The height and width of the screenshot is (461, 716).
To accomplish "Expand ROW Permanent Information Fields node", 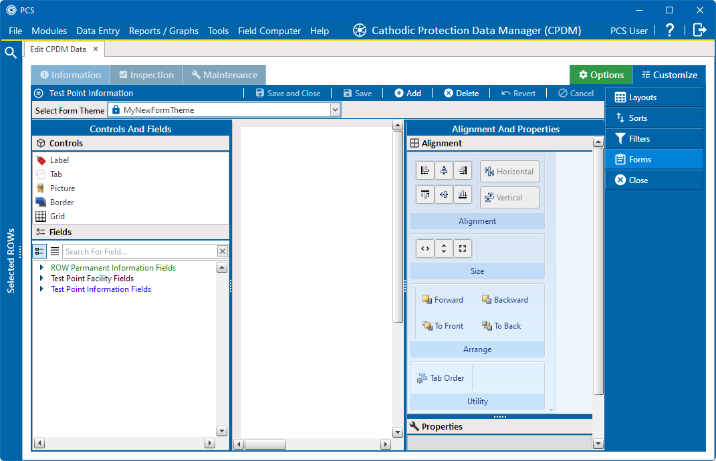I will click(x=42, y=268).
